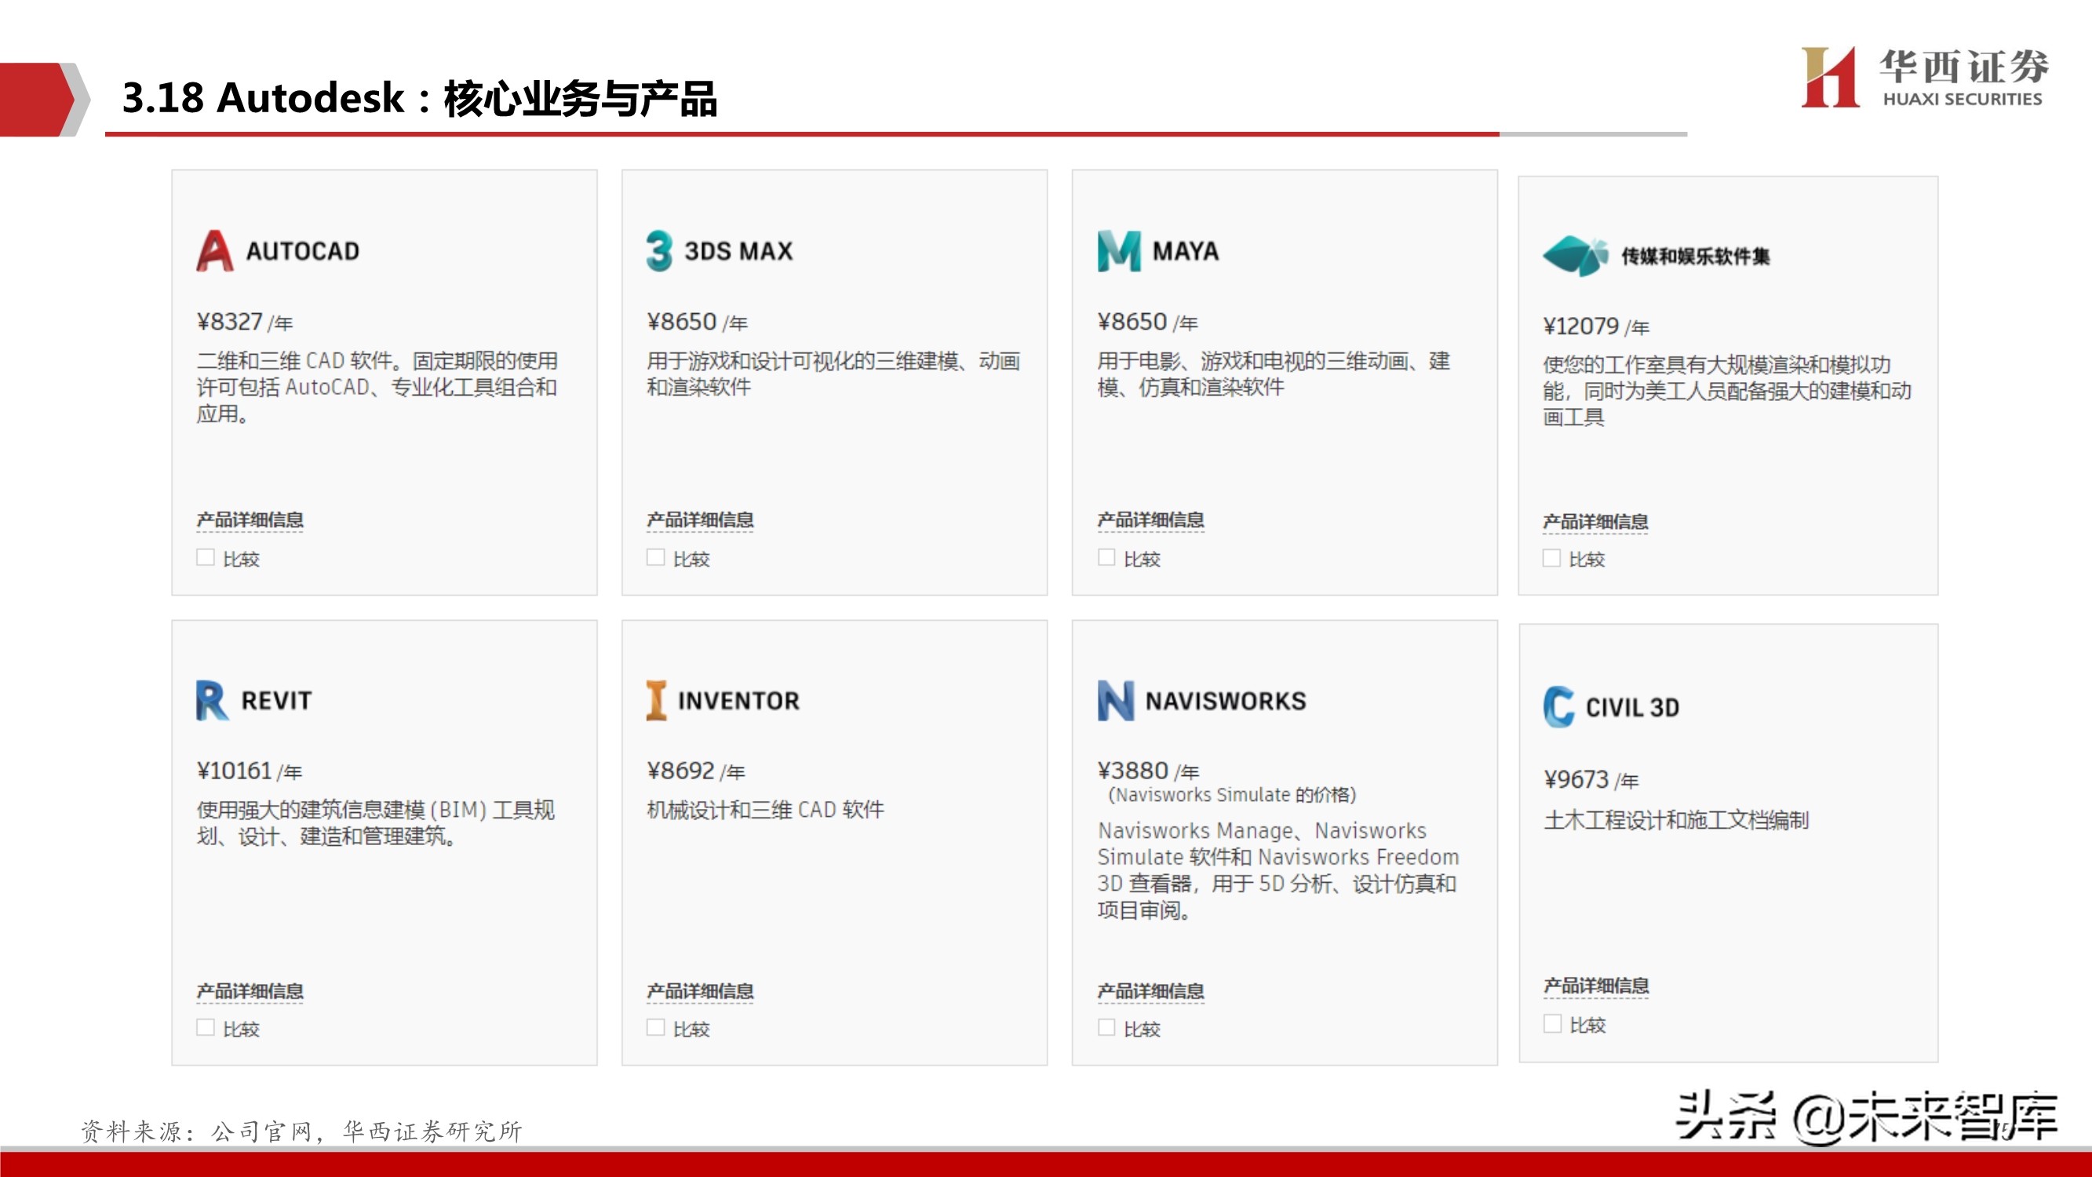Check 比较 box on 传媒和娱乐软件集 card
2092x1177 pixels.
coord(1551,558)
